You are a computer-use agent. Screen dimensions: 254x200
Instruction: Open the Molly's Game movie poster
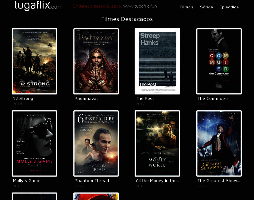[34, 143]
